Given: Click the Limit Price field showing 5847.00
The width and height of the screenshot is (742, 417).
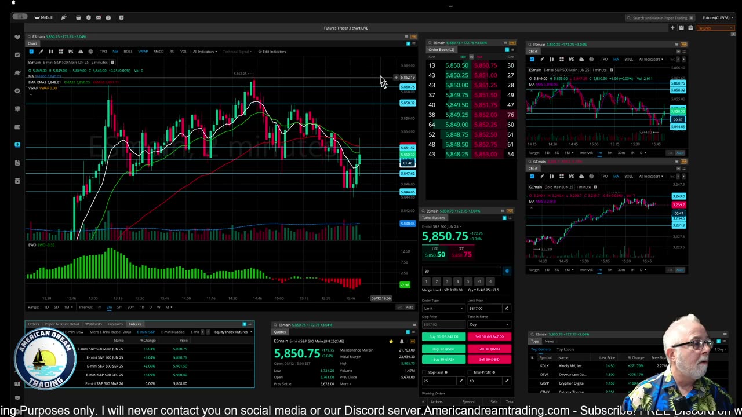Looking at the screenshot, I should click(485, 308).
